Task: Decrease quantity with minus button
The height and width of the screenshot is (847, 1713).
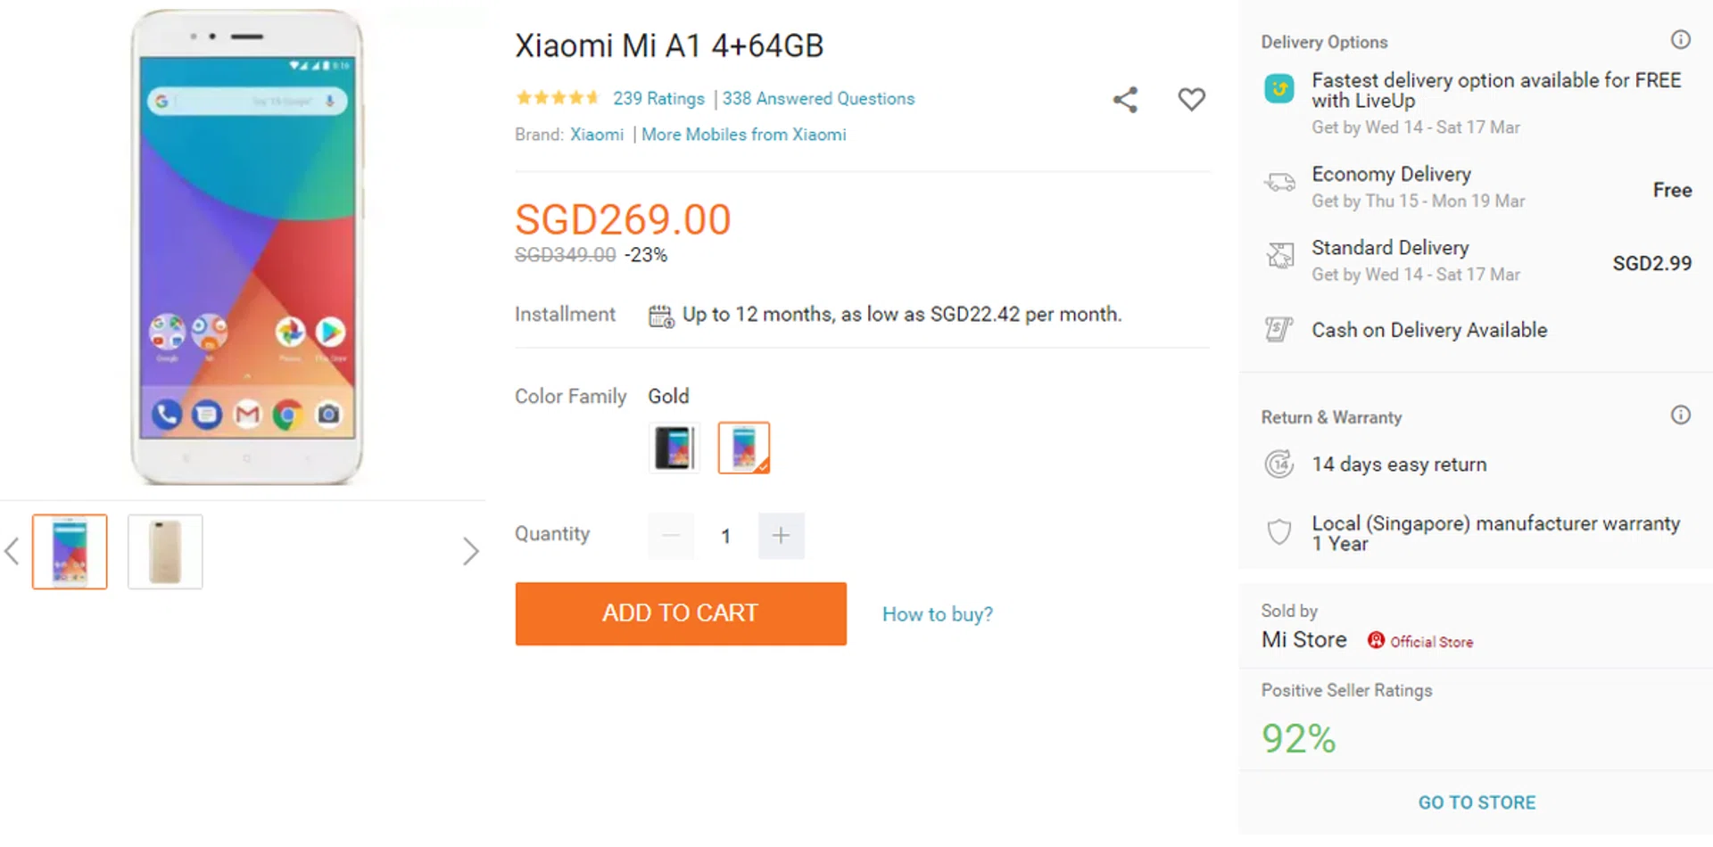Action: 671,536
